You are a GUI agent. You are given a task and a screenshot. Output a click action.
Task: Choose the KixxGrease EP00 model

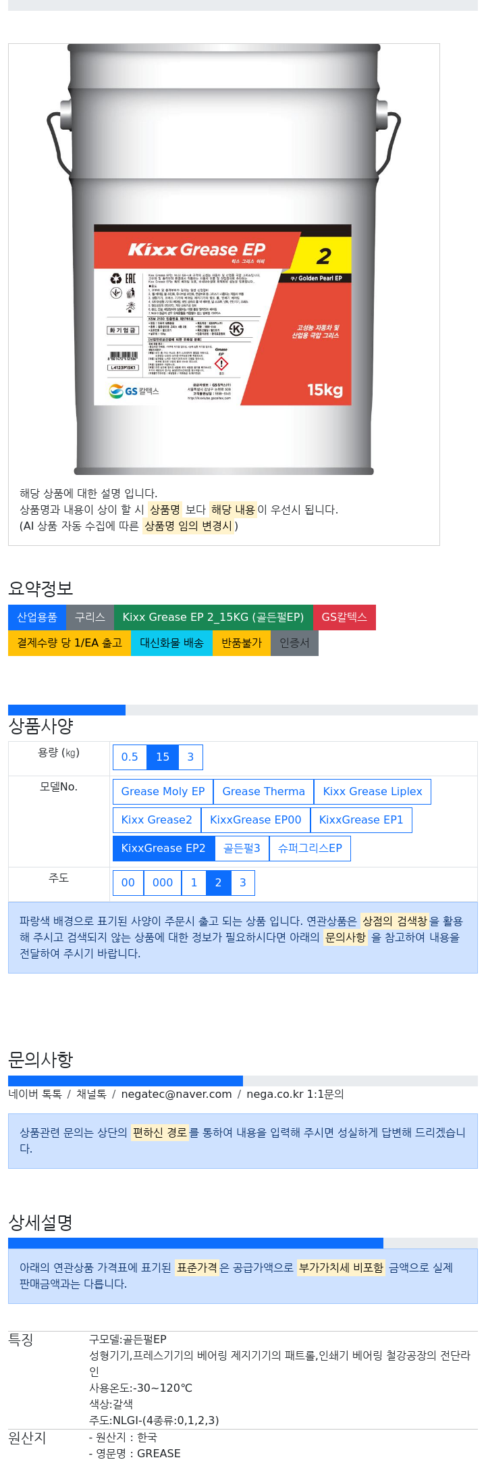coord(255,820)
